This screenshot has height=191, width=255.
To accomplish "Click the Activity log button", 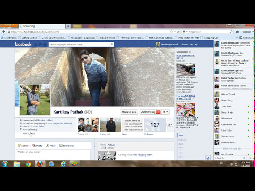I will 150,112.
